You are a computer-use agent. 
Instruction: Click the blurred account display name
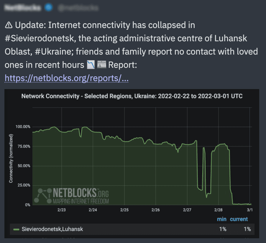point(22,8)
